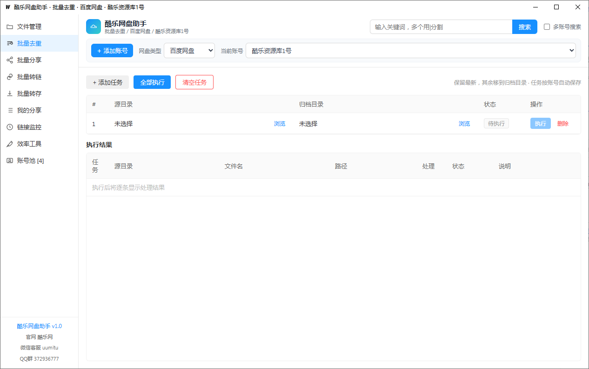Screen dimensions: 589x369
Task: Click the dedupe icon beside 批量去重
Action: click(x=10, y=43)
